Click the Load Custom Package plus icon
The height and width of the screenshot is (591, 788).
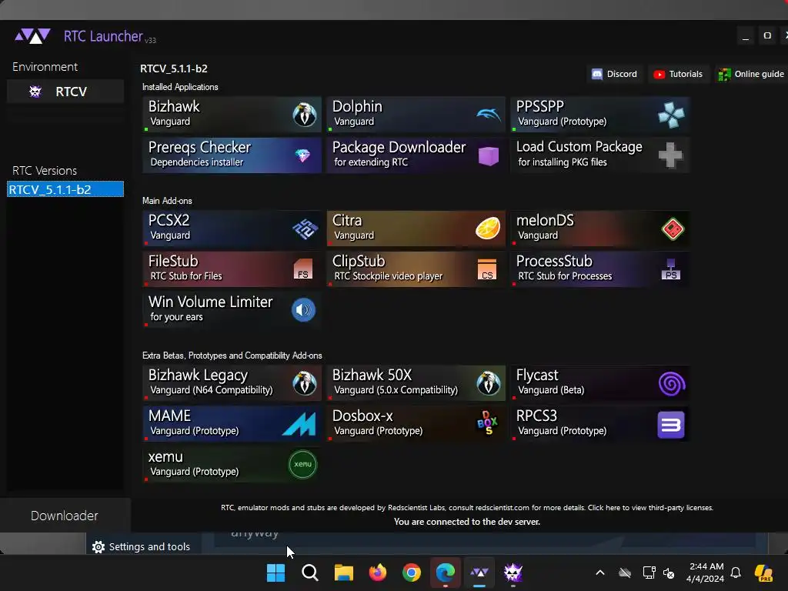671,155
